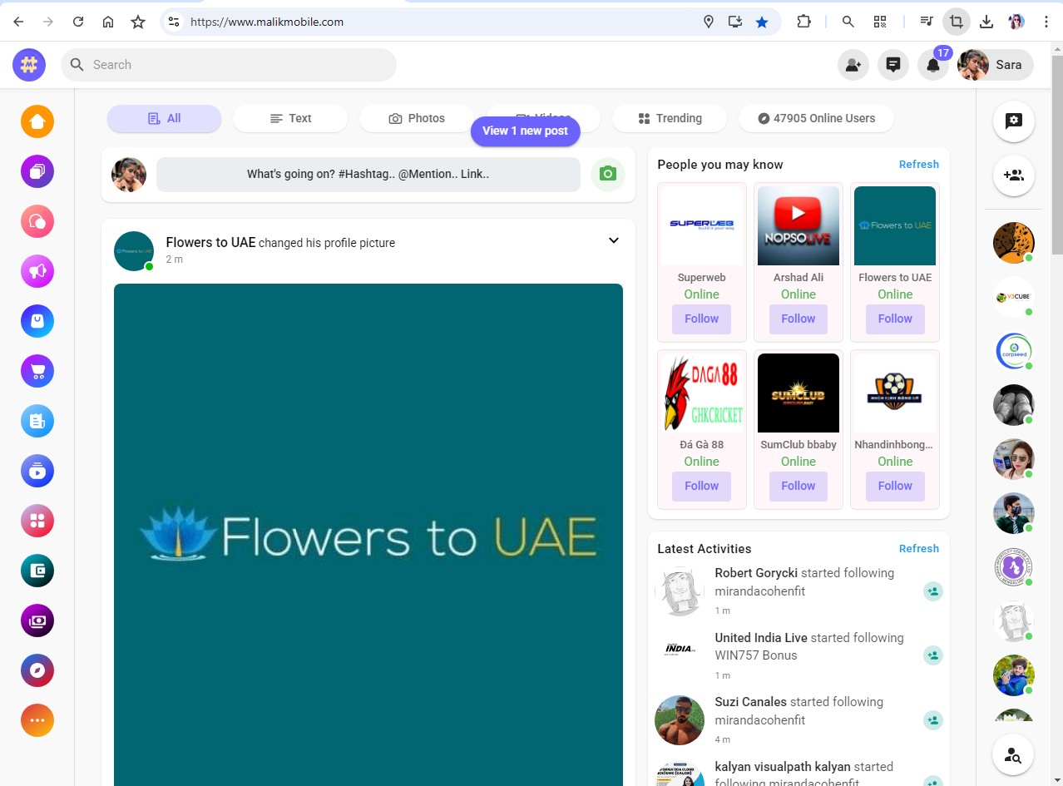
Task: Open Robert Gorycki's profile in Latest Activities
Action: click(x=756, y=573)
